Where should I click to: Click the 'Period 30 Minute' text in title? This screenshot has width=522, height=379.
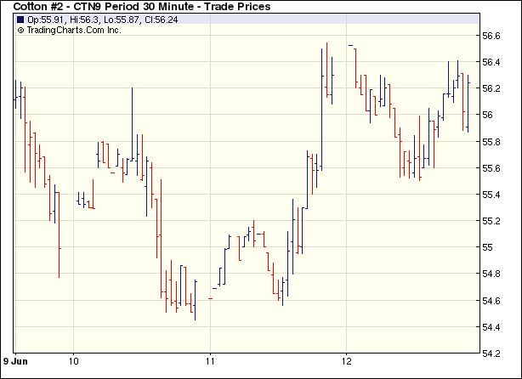pyautogui.click(x=153, y=7)
